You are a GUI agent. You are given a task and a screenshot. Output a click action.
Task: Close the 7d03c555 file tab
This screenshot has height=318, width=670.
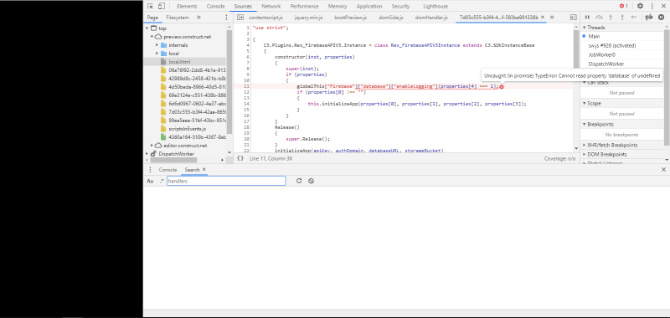(543, 17)
